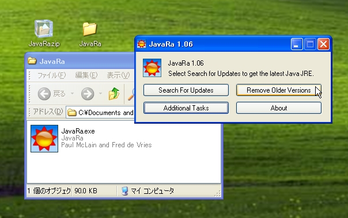Open the Back button history dropdown arrow
348x218 pixels.
tap(72, 94)
